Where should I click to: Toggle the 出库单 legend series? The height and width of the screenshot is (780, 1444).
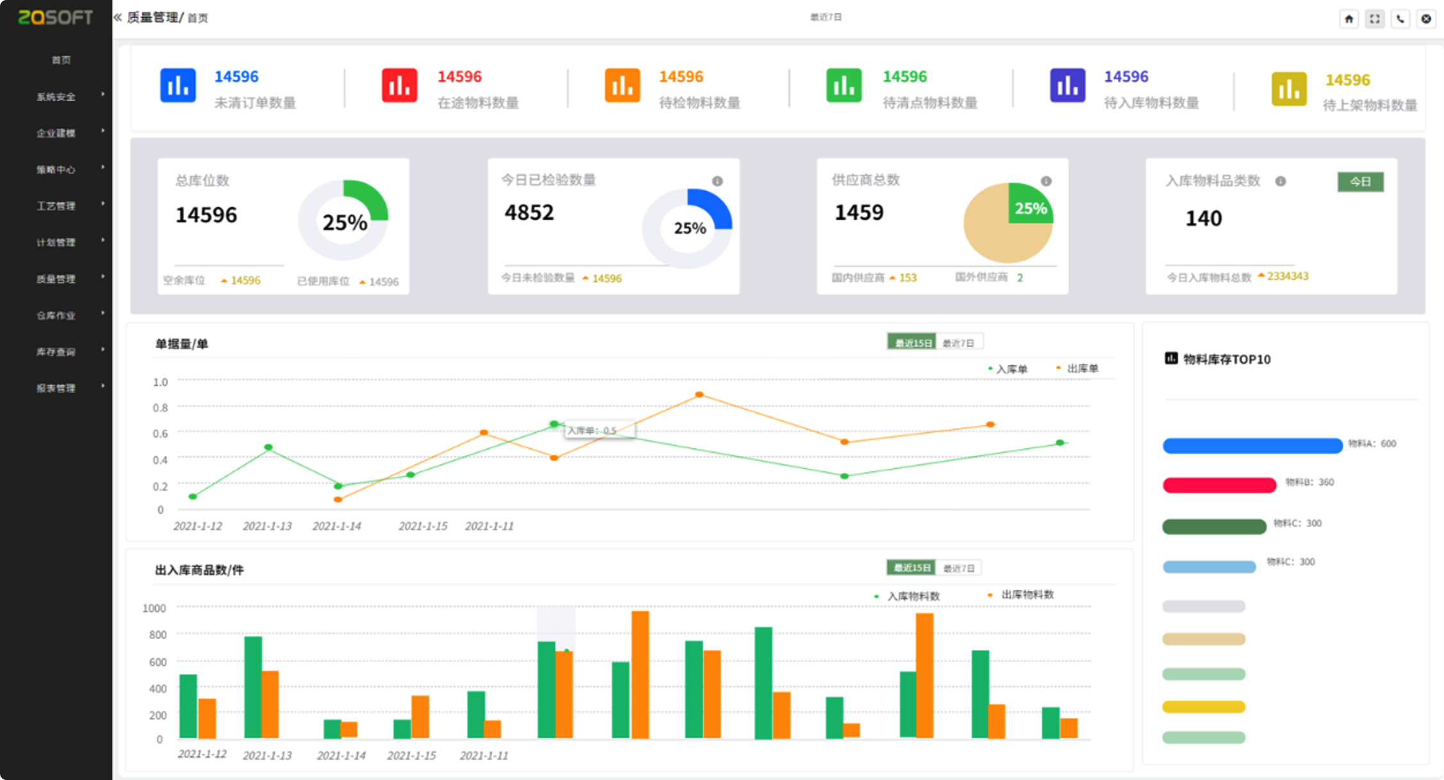click(x=1081, y=368)
